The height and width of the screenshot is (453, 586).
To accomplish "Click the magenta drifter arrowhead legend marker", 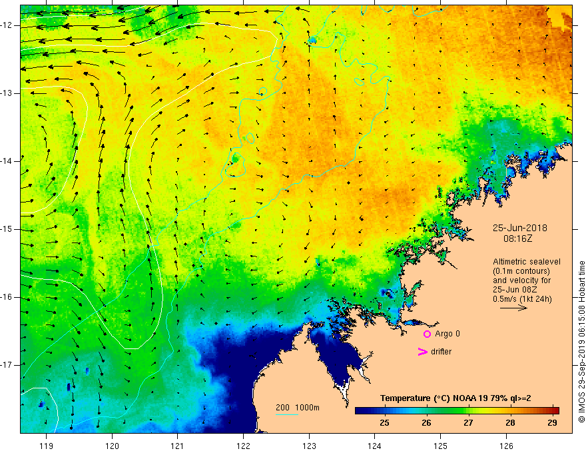I will [422, 352].
